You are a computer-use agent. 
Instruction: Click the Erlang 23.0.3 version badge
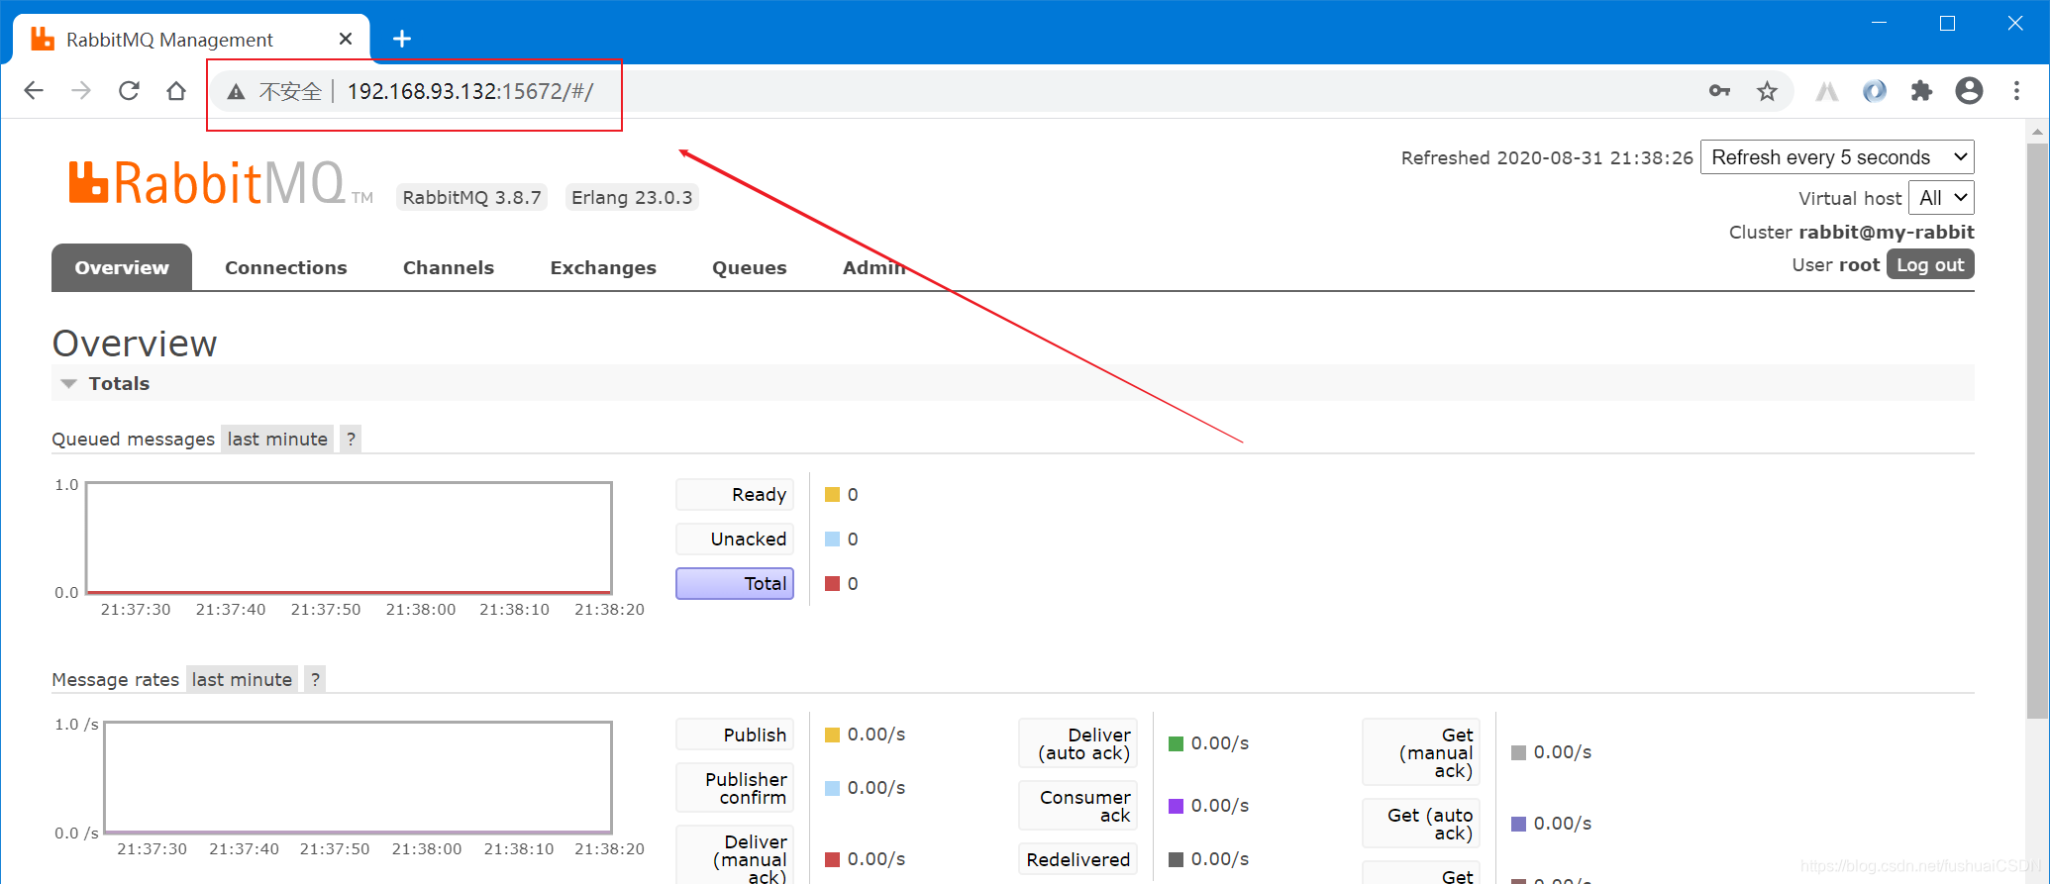pos(632,197)
